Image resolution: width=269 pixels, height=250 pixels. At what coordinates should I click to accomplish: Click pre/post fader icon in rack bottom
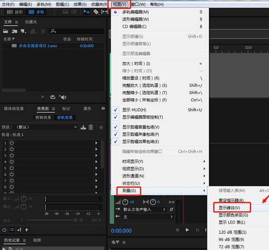click(19, 230)
